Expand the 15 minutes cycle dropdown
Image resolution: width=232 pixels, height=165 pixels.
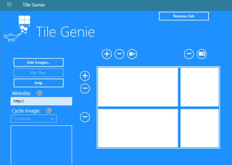coord(34,119)
